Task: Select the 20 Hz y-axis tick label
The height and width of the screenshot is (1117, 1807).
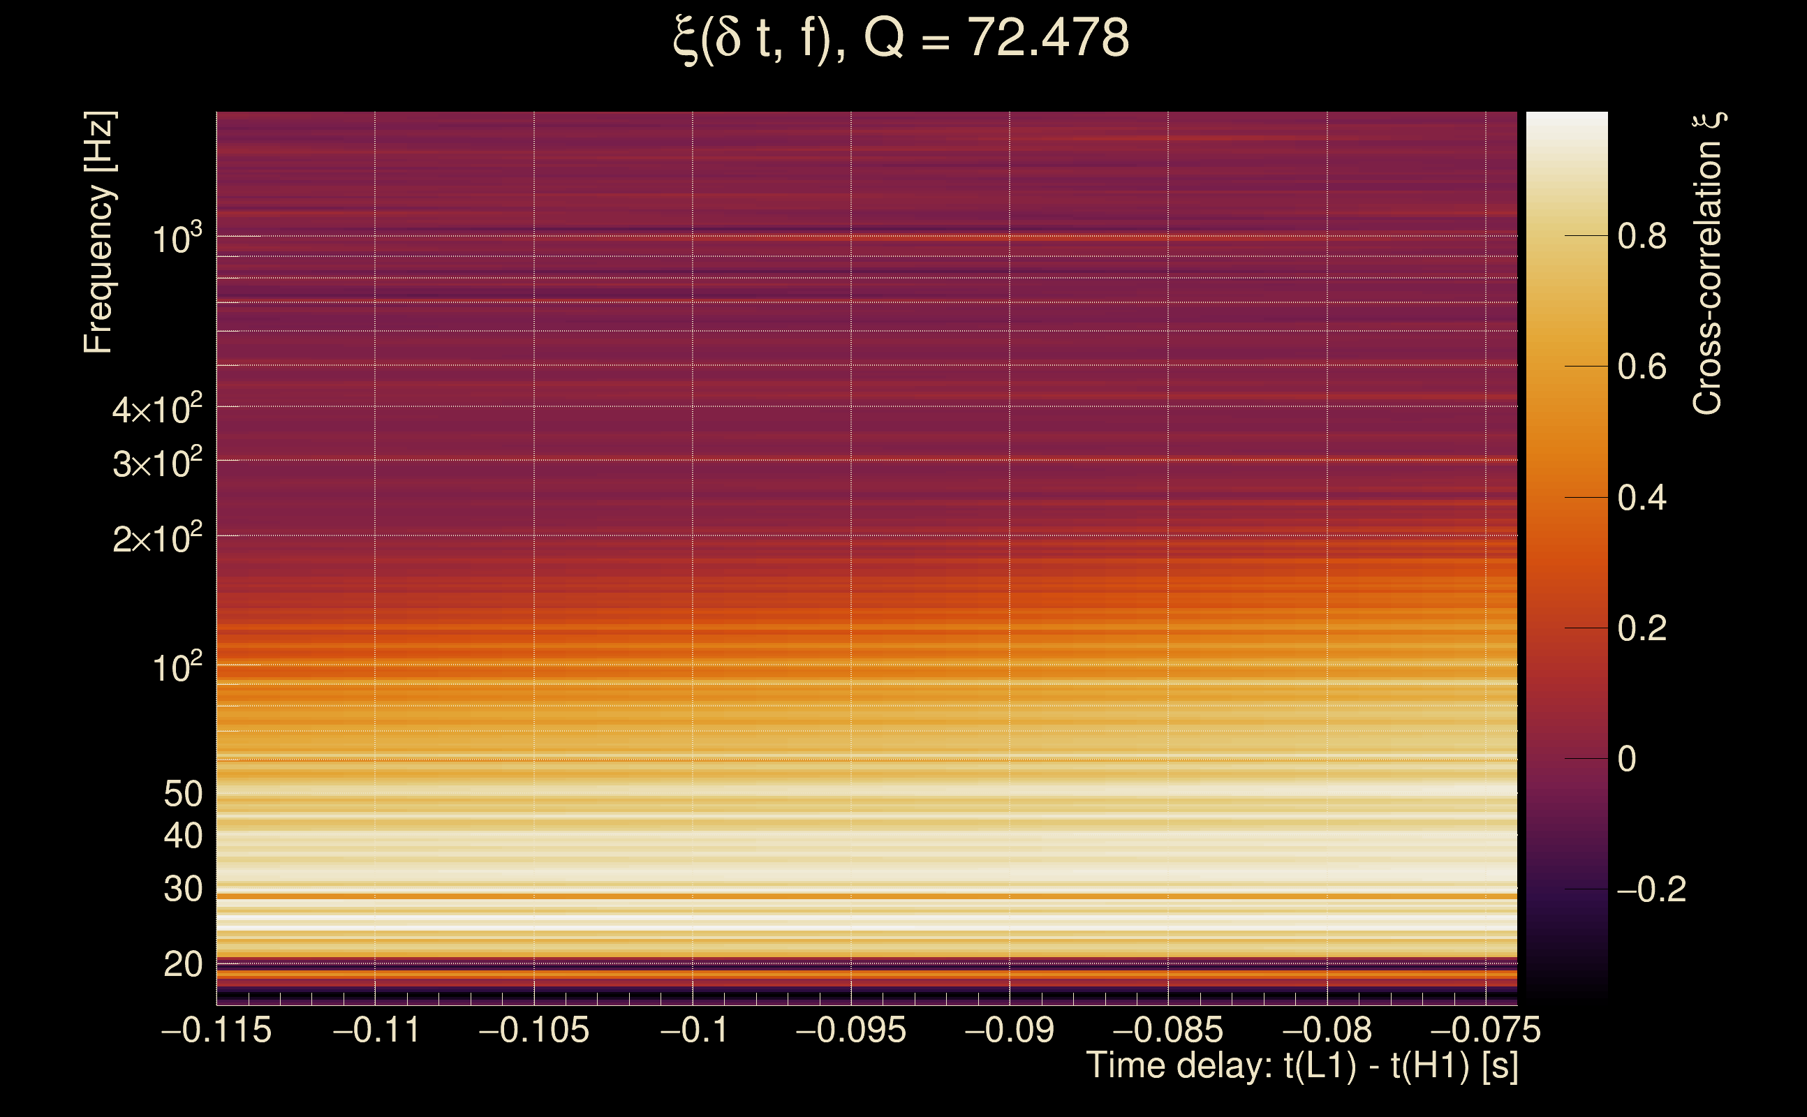Action: click(x=182, y=965)
